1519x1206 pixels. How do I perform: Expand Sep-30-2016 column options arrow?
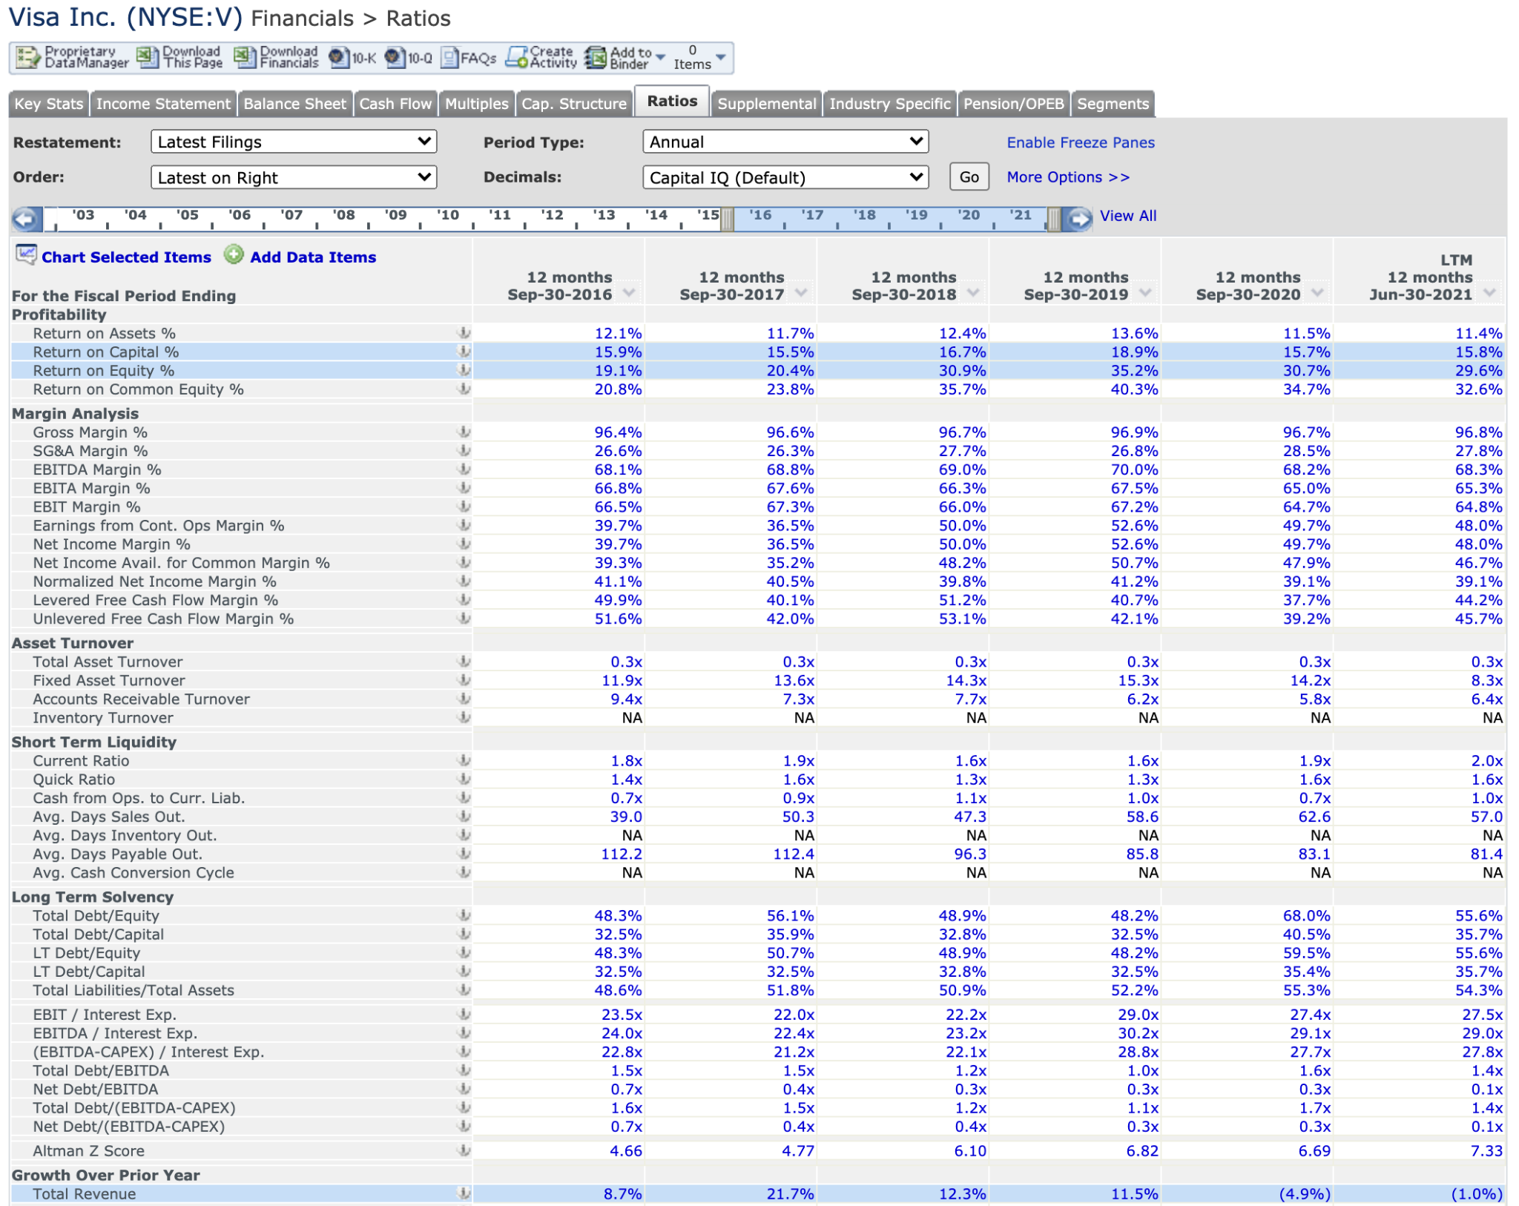630,293
